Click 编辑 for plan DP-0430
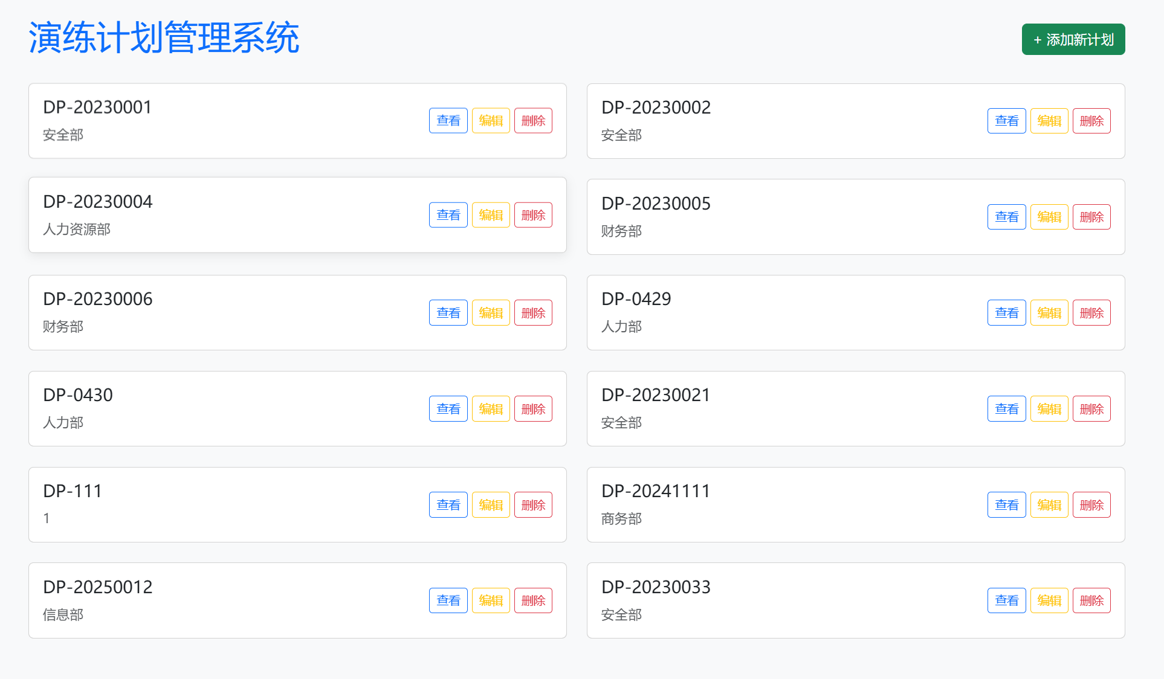Screen dimensions: 1164x679 [x=490, y=409]
